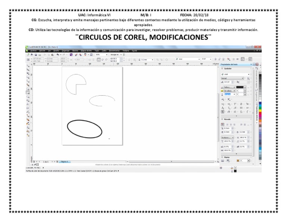Click the black text fill color swatch
The height and width of the screenshot is (222, 287).
pyautogui.click(x=240, y=87)
